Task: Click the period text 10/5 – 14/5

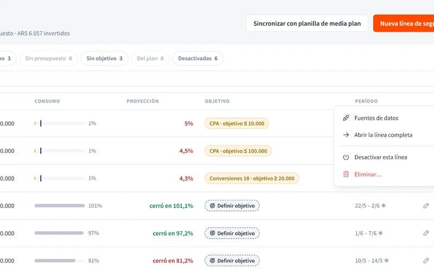Action: tap(369, 261)
